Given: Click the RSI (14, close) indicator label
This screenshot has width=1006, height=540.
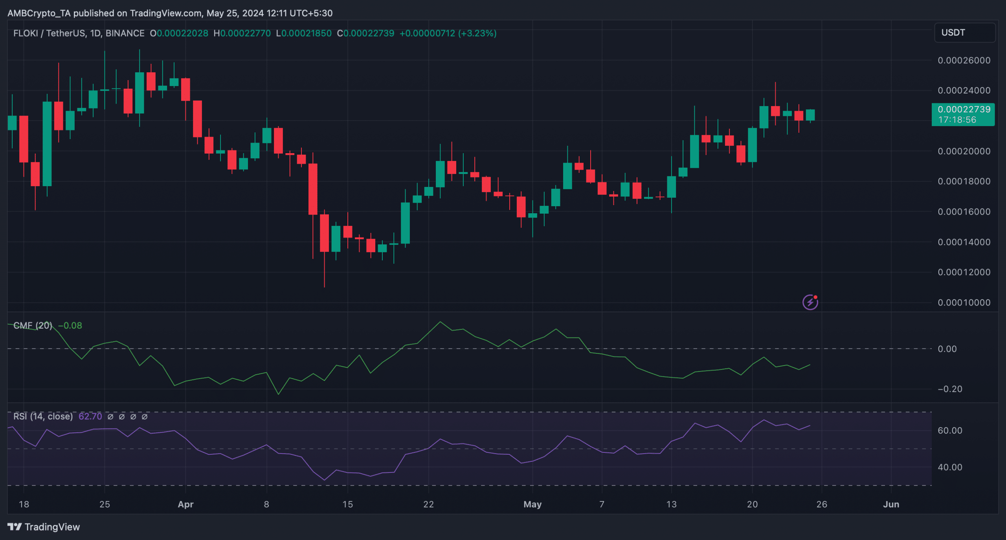Looking at the screenshot, I should pos(43,416).
